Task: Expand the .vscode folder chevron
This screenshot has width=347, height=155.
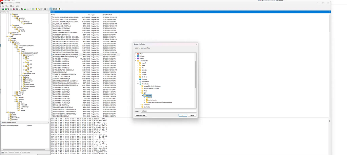Action: click(138, 75)
